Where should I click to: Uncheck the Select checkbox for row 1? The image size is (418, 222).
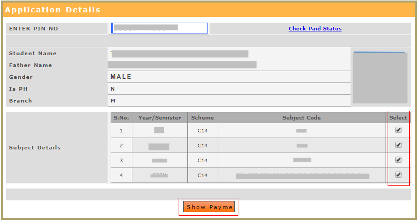(398, 130)
